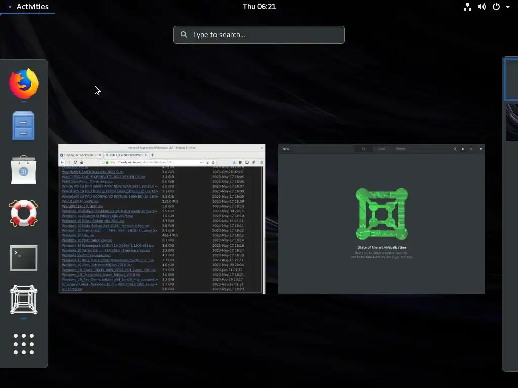The width and height of the screenshot is (518, 388).
Task: Select the Local tab in the Boxes window
Action: 381,149
